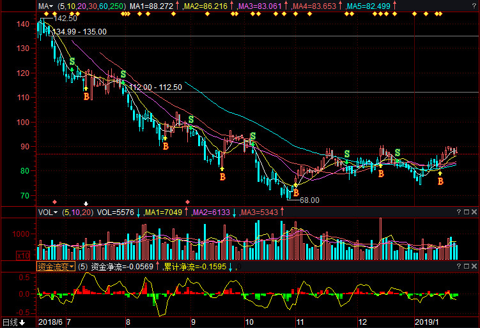Open help for the VOL panel
The height and width of the screenshot is (328, 480).
point(459,212)
